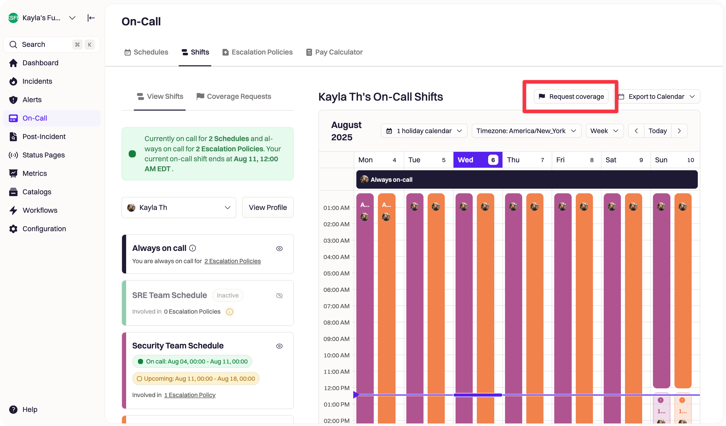The height and width of the screenshot is (426, 726).
Task: Click Sunday's orange alert marker icon
Action: tap(682, 400)
